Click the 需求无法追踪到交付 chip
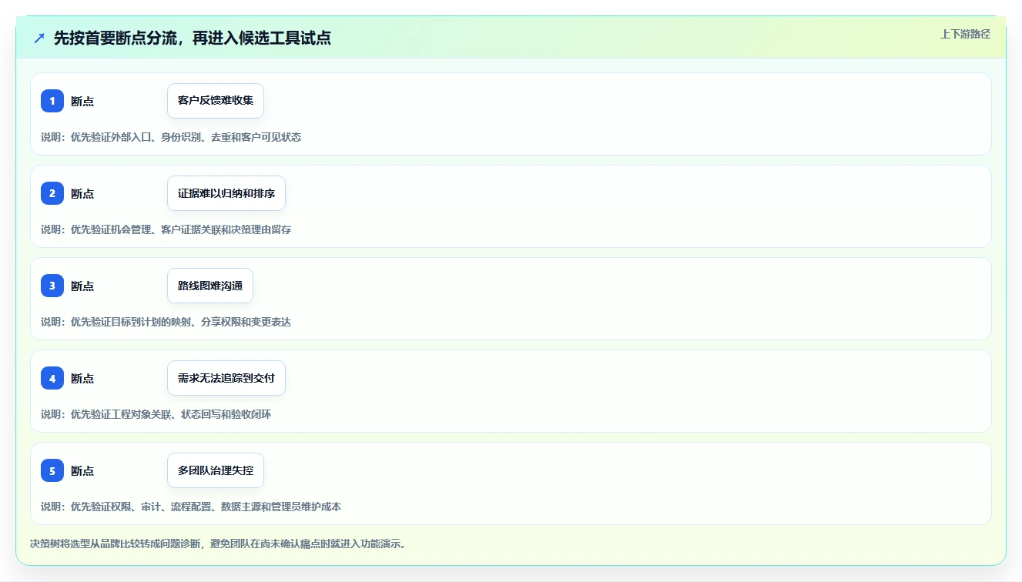This screenshot has height=582, width=1022. point(226,378)
